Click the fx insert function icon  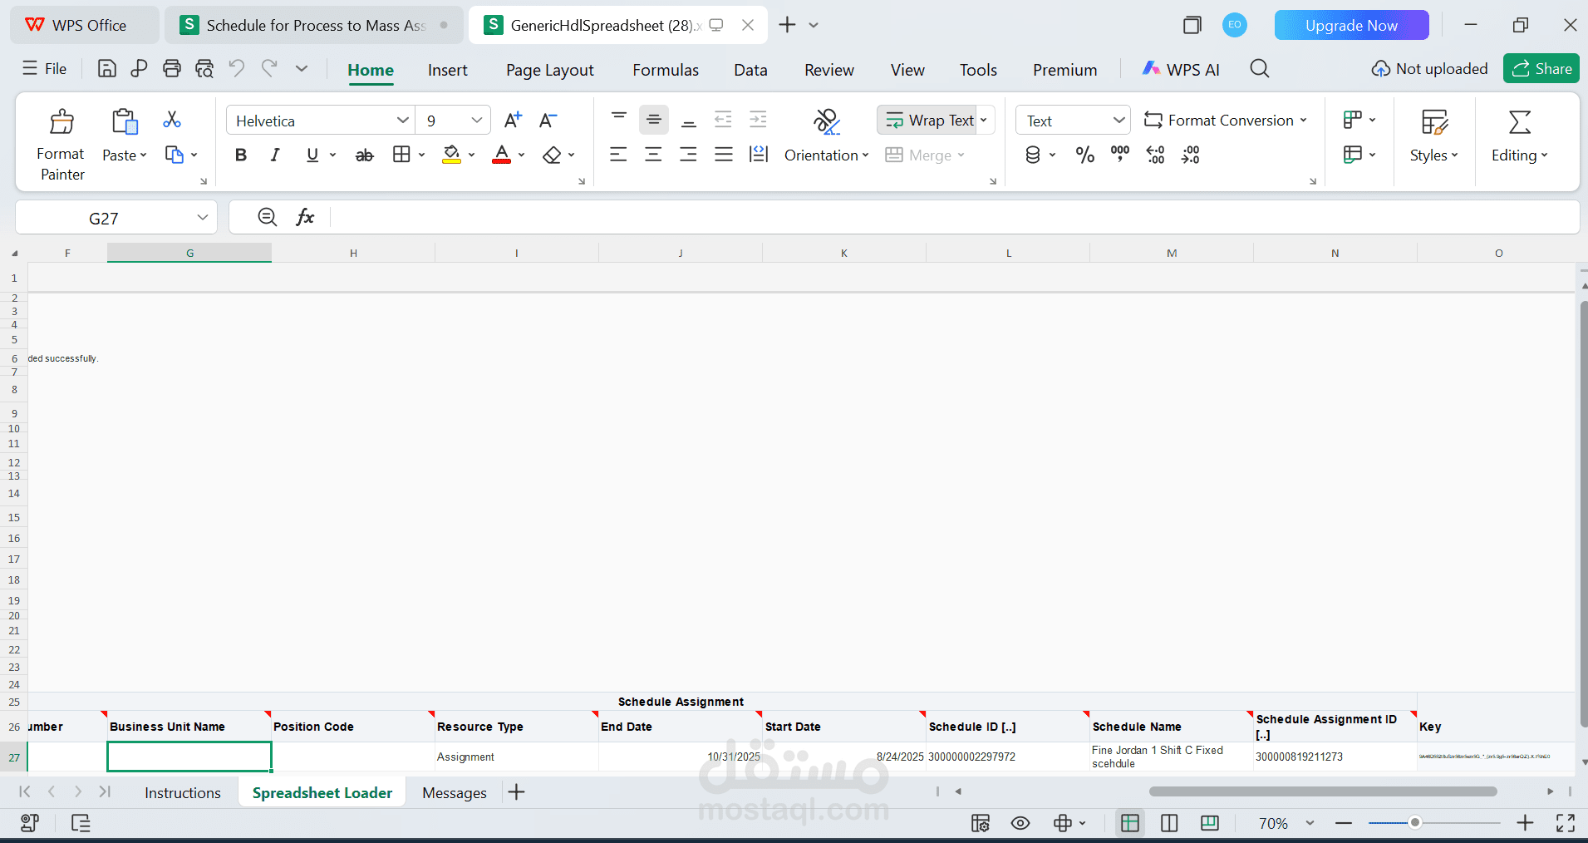305,217
